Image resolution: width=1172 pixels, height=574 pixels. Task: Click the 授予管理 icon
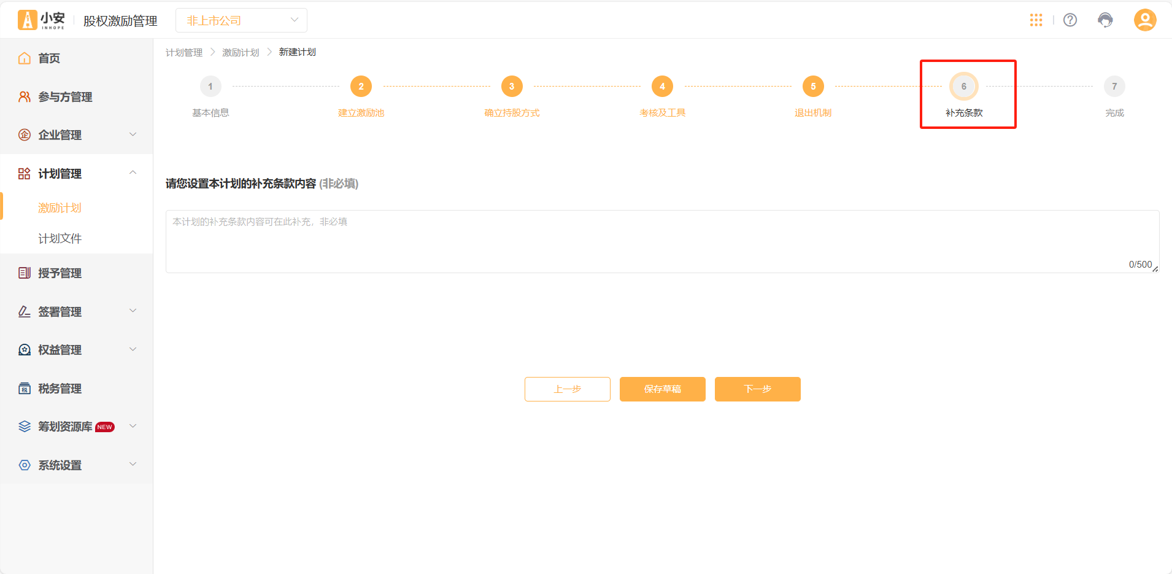(x=25, y=273)
